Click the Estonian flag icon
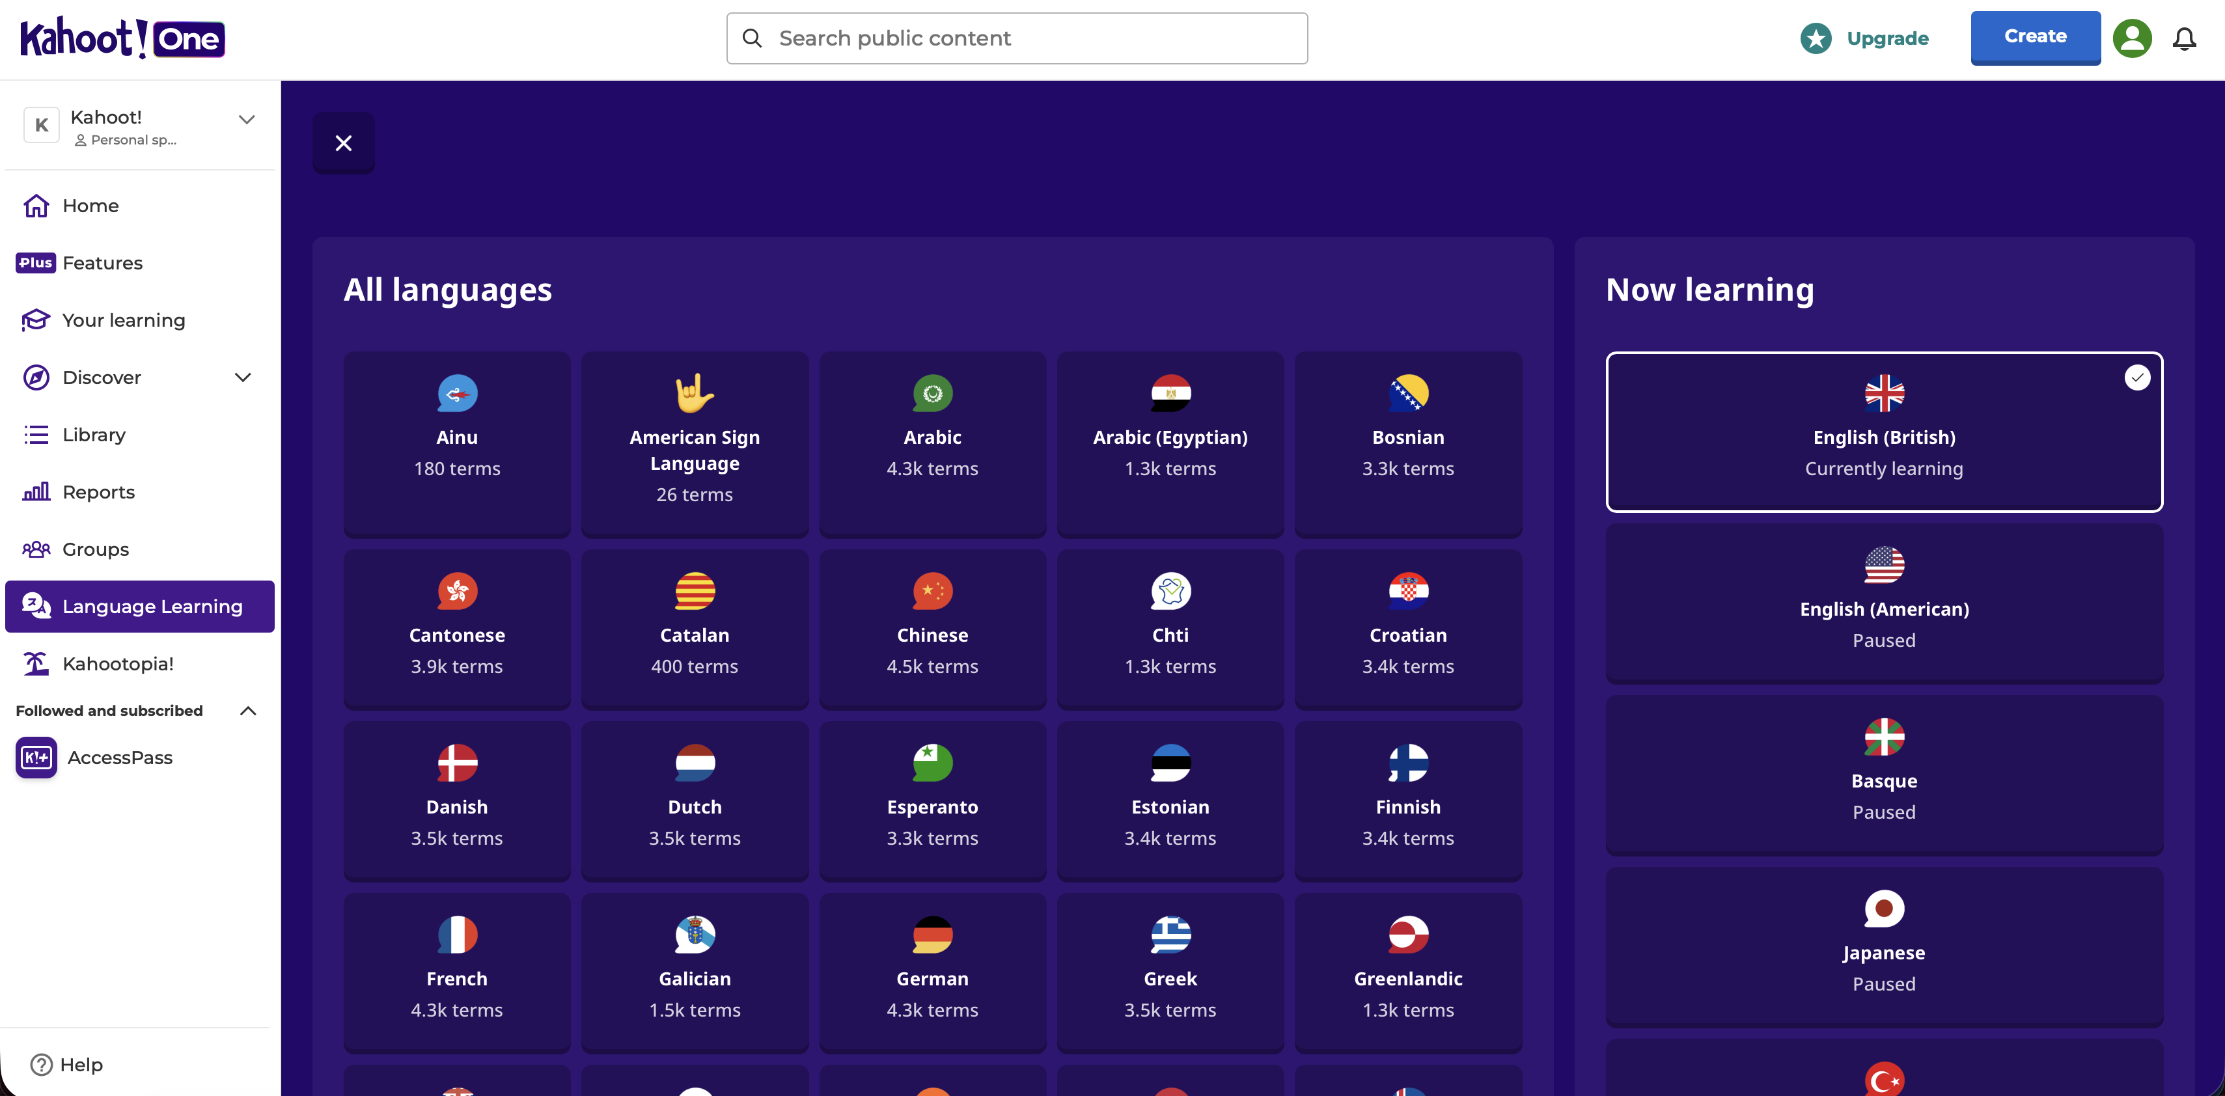Screen dimensions: 2225x1096 tap(1170, 763)
